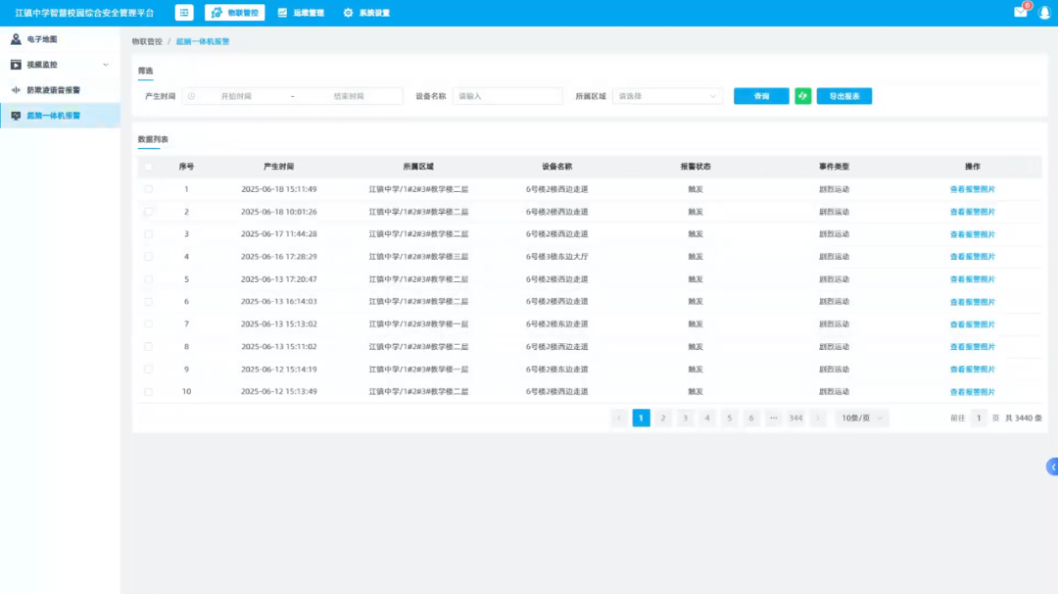Check the checkbox for row 5
This screenshot has width=1058, height=594.
click(148, 279)
